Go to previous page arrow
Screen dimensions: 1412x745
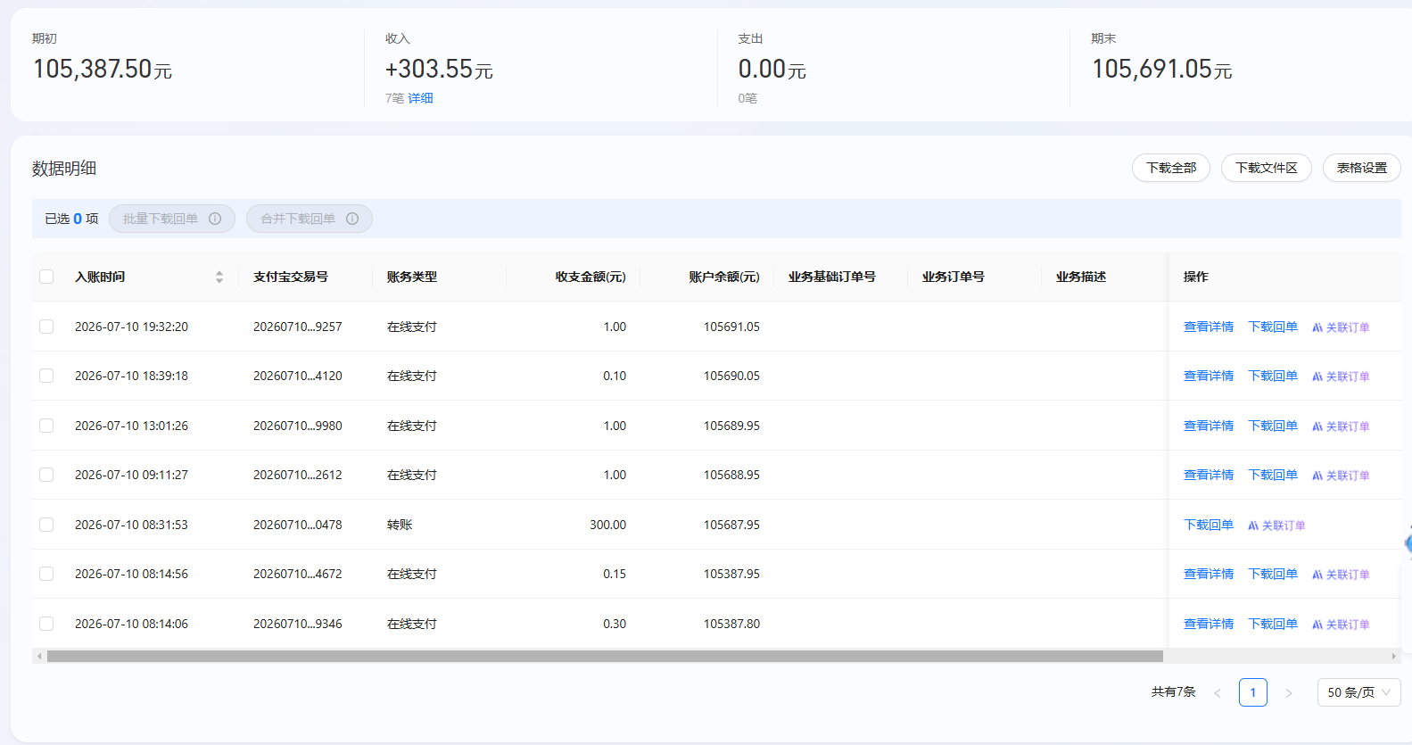(1218, 693)
